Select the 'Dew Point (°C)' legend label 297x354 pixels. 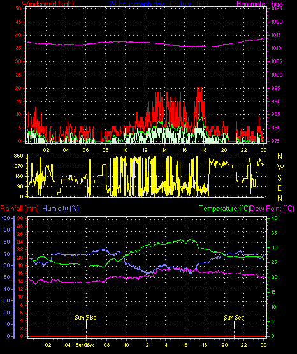pos(272,209)
